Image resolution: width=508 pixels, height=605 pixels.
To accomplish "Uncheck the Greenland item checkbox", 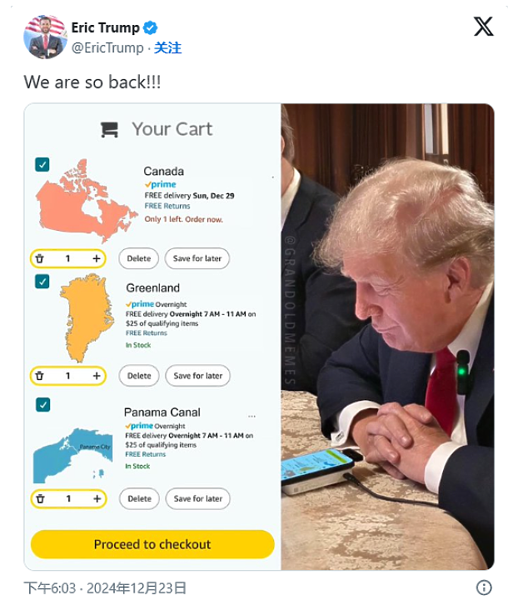I will coord(42,282).
